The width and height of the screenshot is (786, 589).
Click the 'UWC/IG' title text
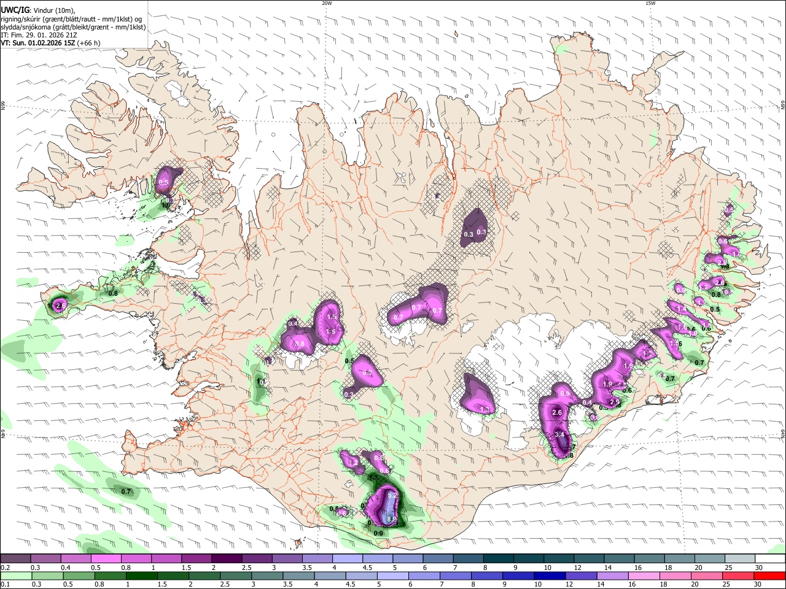point(15,10)
